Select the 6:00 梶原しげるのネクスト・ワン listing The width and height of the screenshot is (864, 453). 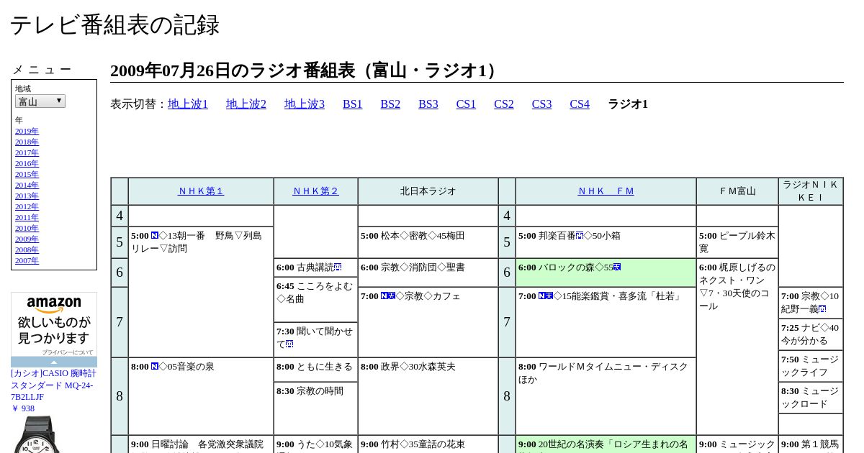point(737,347)
